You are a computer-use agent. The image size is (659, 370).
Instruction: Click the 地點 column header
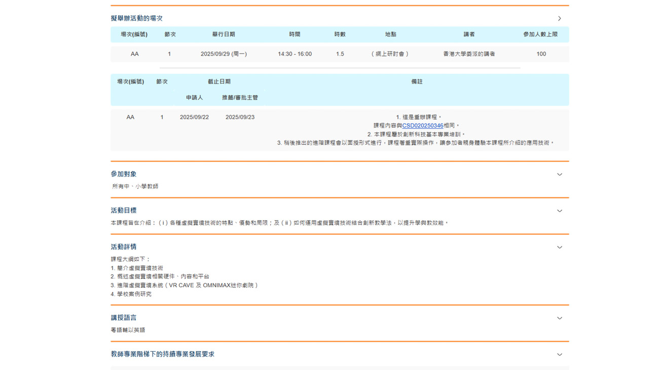tap(390, 34)
